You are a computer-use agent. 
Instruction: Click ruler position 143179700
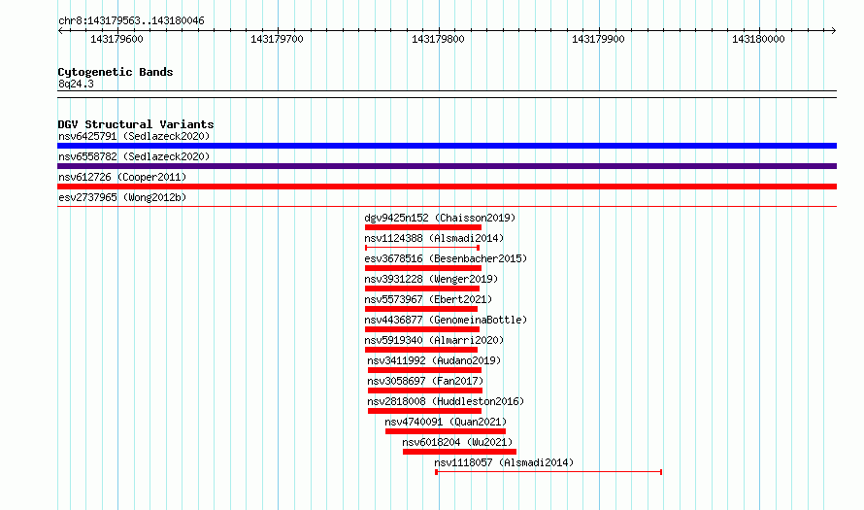278,39
